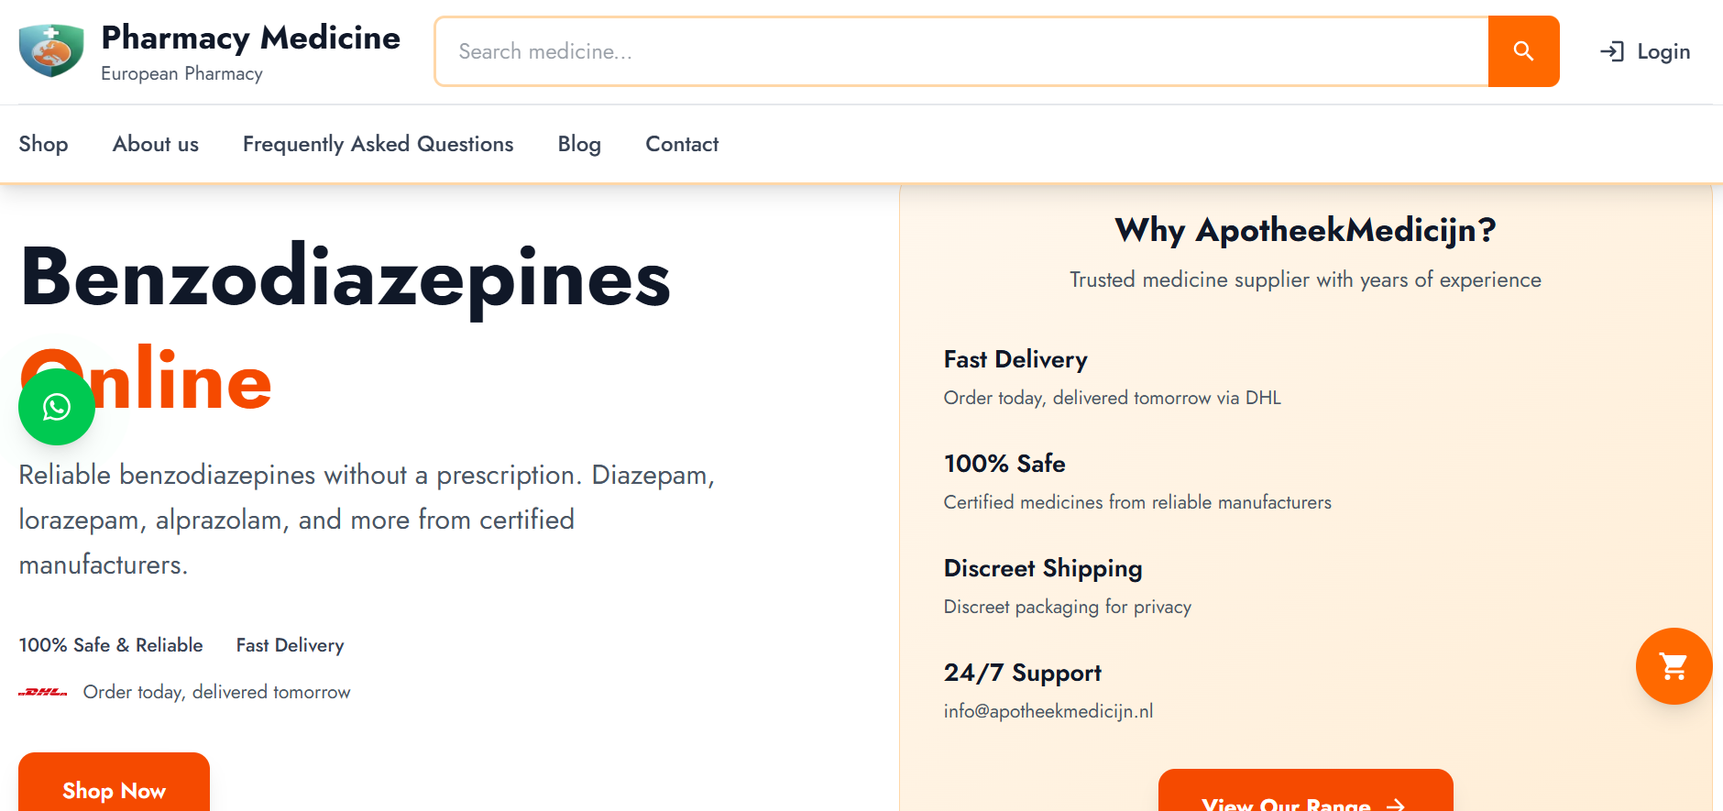Click the Pharmacy Medicine shield logo

[51, 51]
